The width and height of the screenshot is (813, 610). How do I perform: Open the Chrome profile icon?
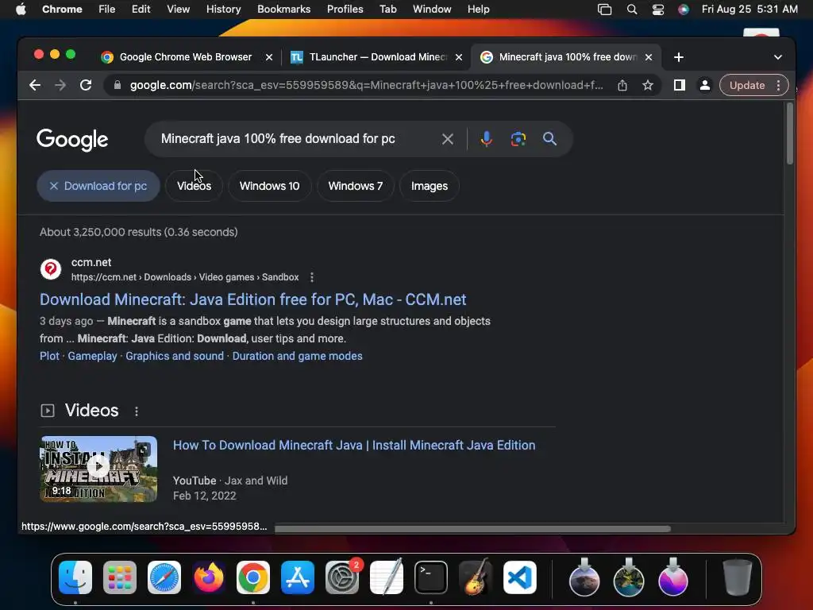click(705, 85)
